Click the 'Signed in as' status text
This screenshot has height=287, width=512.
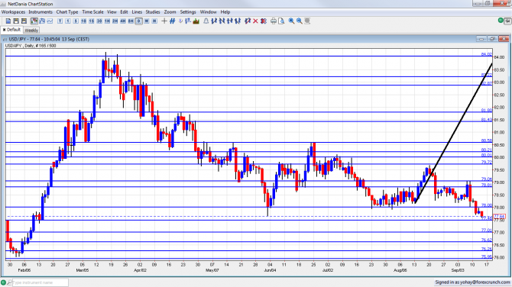point(472,282)
